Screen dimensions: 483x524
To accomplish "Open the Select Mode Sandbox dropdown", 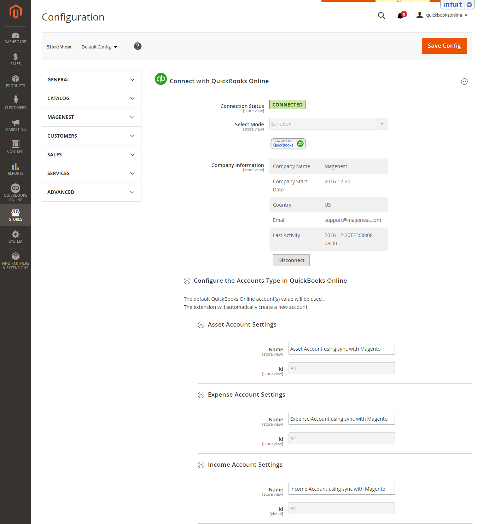I will 329,124.
